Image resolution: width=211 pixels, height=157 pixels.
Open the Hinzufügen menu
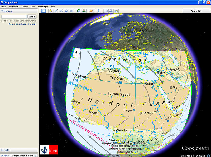click(x=43, y=6)
